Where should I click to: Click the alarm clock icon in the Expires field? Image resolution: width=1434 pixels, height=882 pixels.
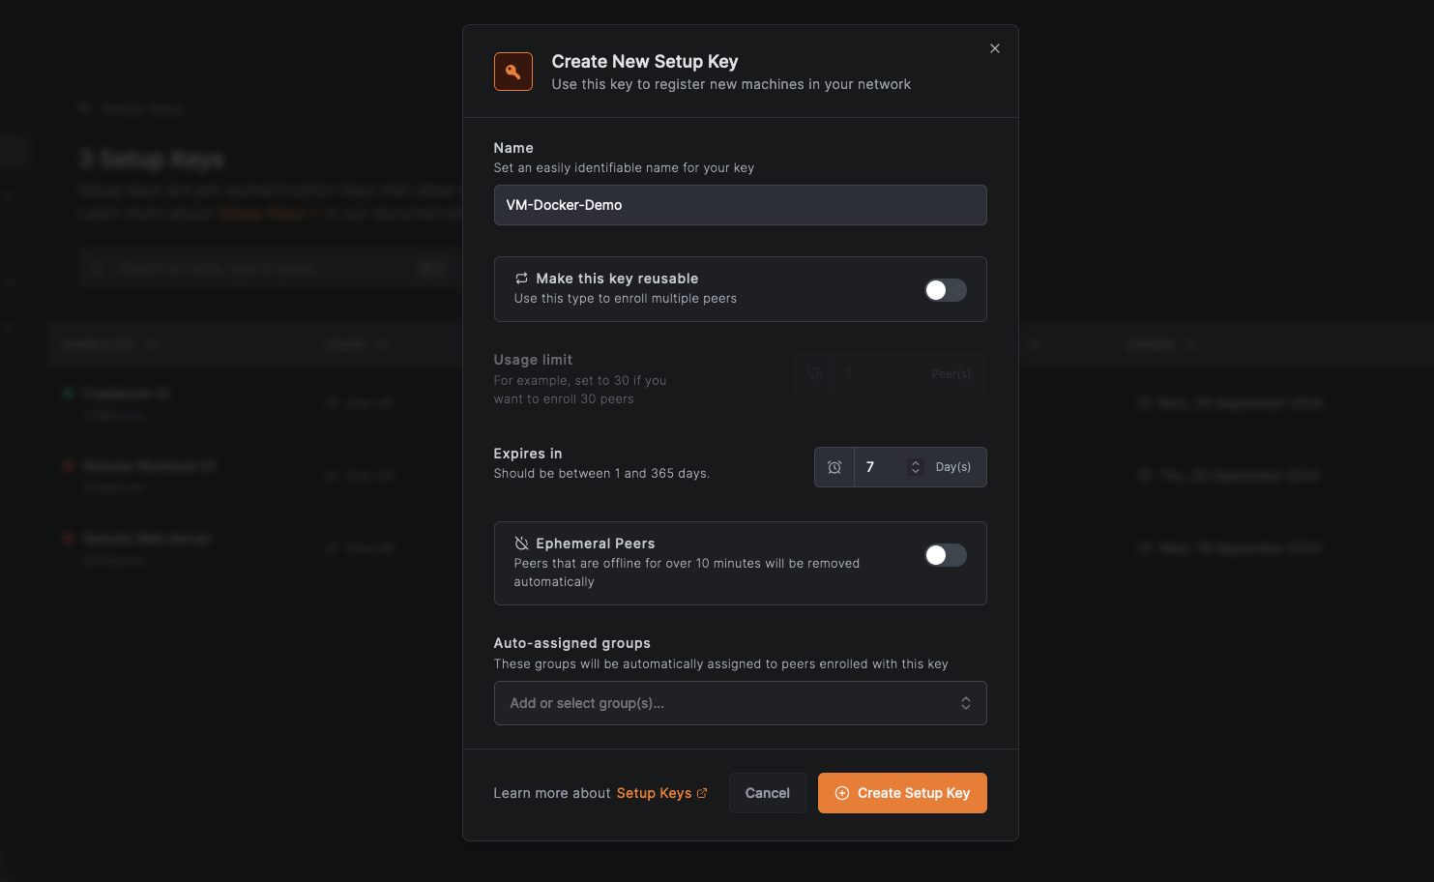834,466
